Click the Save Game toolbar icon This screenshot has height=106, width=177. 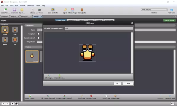click(x=15, y=10)
